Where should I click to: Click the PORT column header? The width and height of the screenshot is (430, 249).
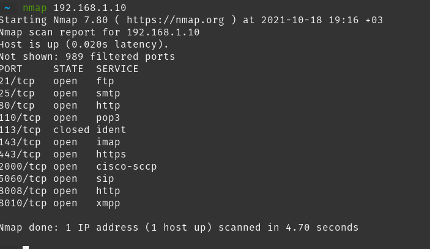(x=11, y=69)
